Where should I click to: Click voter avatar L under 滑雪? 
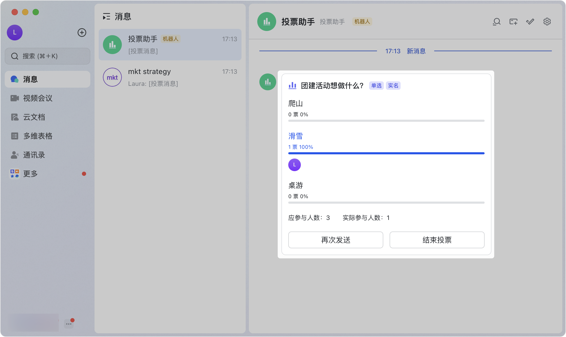[x=294, y=165]
